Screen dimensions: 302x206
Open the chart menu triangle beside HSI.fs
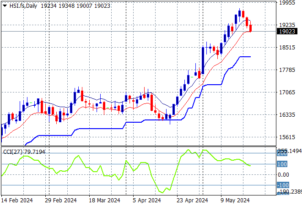[5, 6]
